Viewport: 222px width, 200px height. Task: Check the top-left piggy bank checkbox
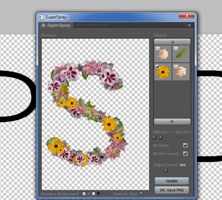(x=158, y=49)
